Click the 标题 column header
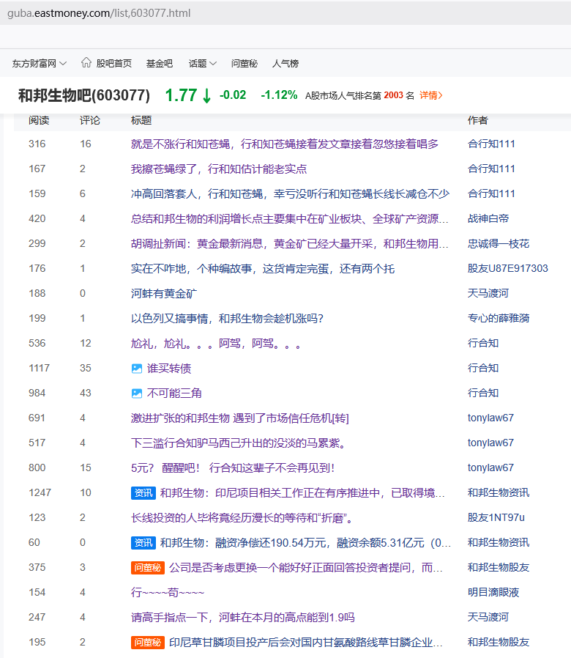This screenshot has width=571, height=658. 141,120
